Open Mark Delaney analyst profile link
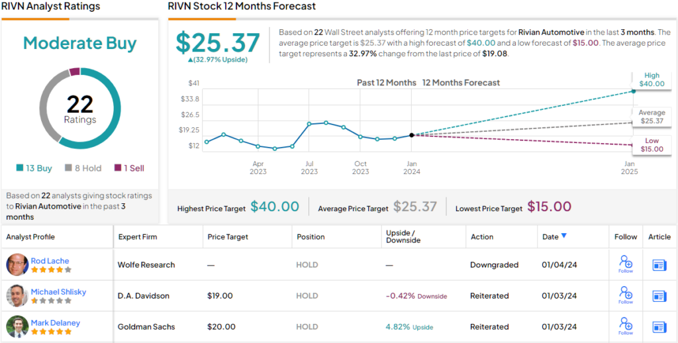The width and height of the screenshot is (678, 343). (55, 323)
